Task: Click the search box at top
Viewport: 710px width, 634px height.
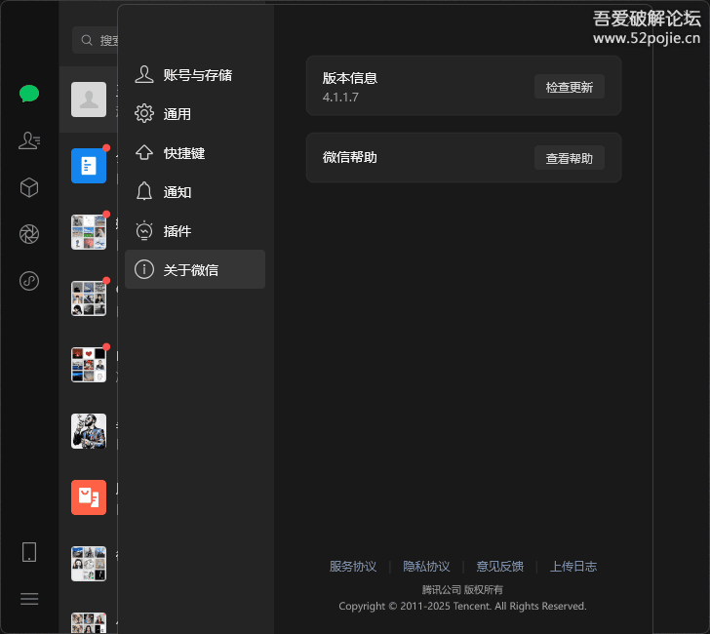Action: pyautogui.click(x=98, y=40)
